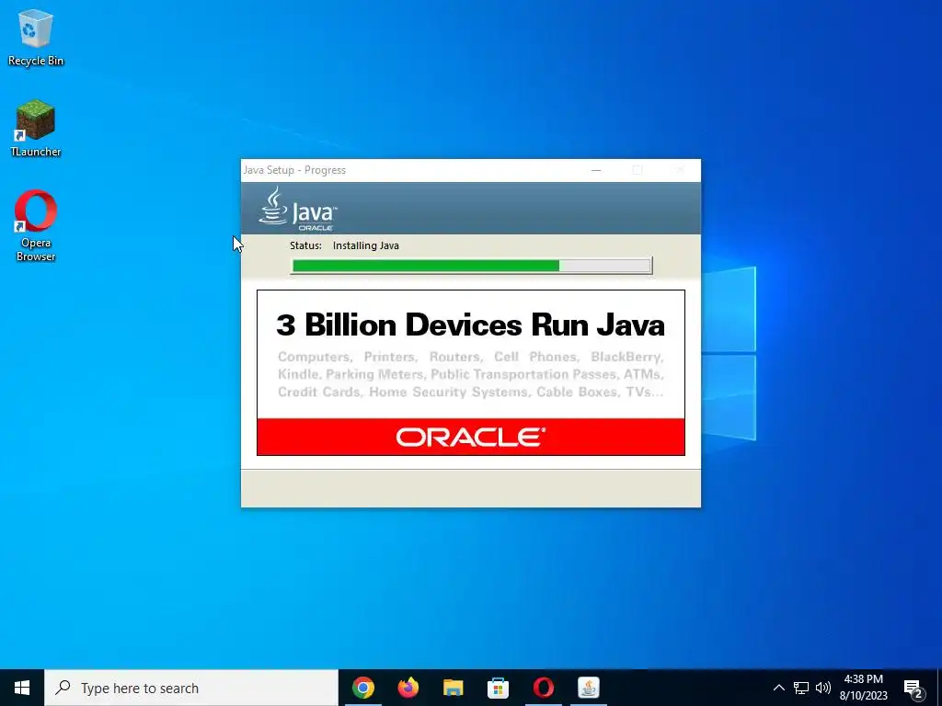Launch Firefox from the taskbar

[408, 688]
